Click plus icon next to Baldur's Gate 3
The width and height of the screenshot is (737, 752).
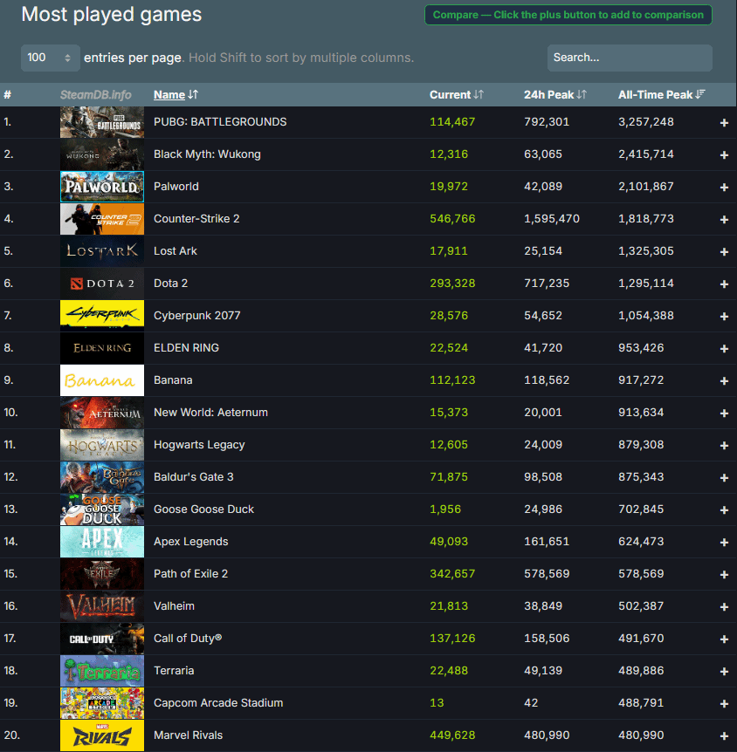[x=724, y=478]
